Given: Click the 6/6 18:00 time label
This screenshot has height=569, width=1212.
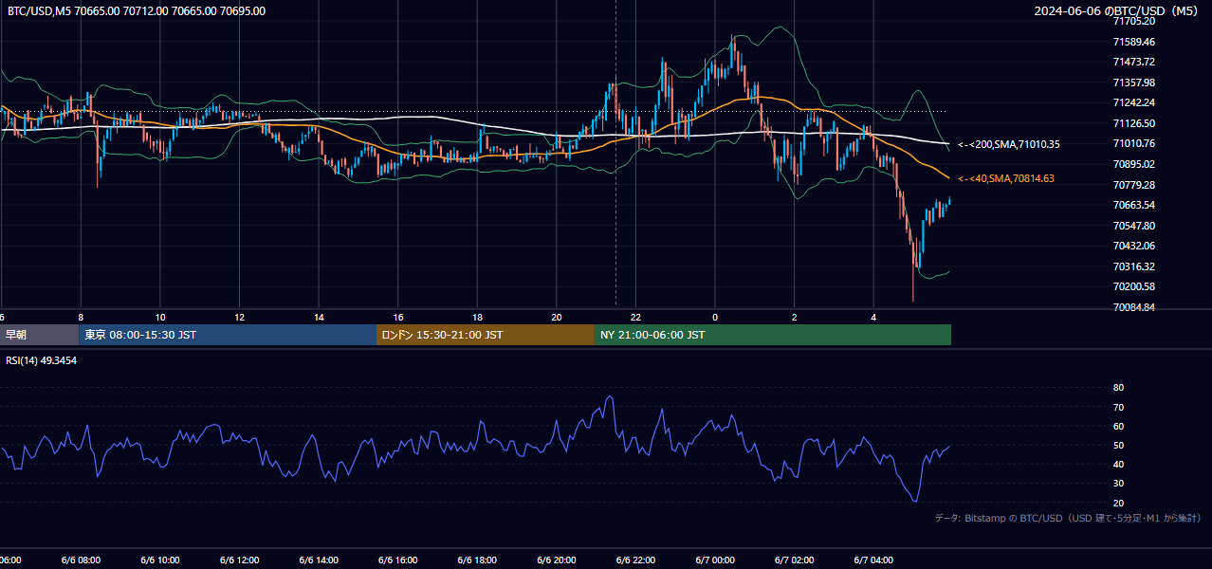Looking at the screenshot, I should point(477,560).
